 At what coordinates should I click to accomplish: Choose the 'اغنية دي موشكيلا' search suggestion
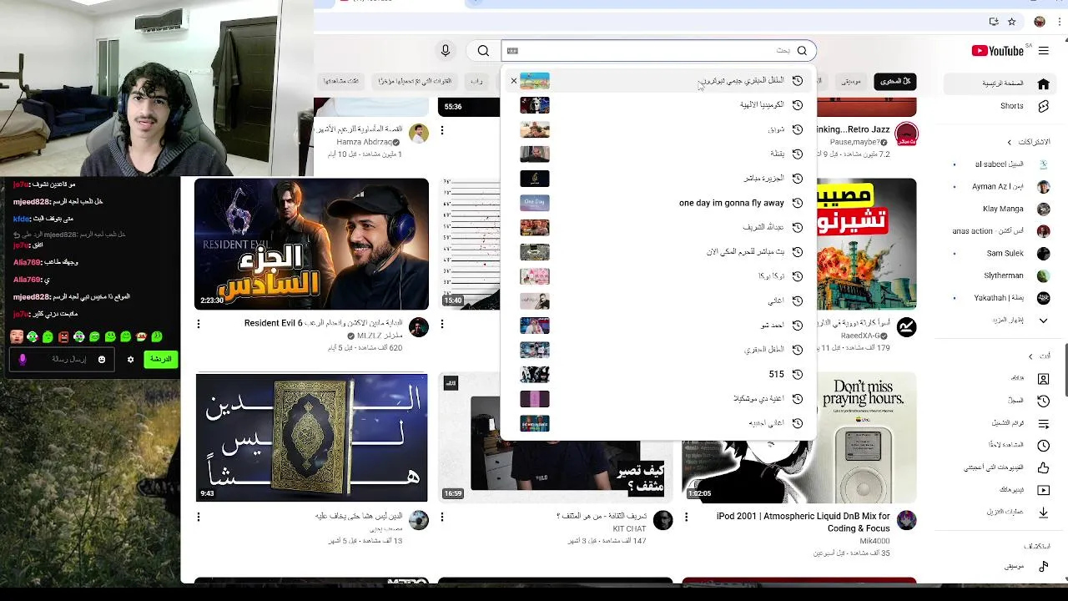click(x=659, y=399)
